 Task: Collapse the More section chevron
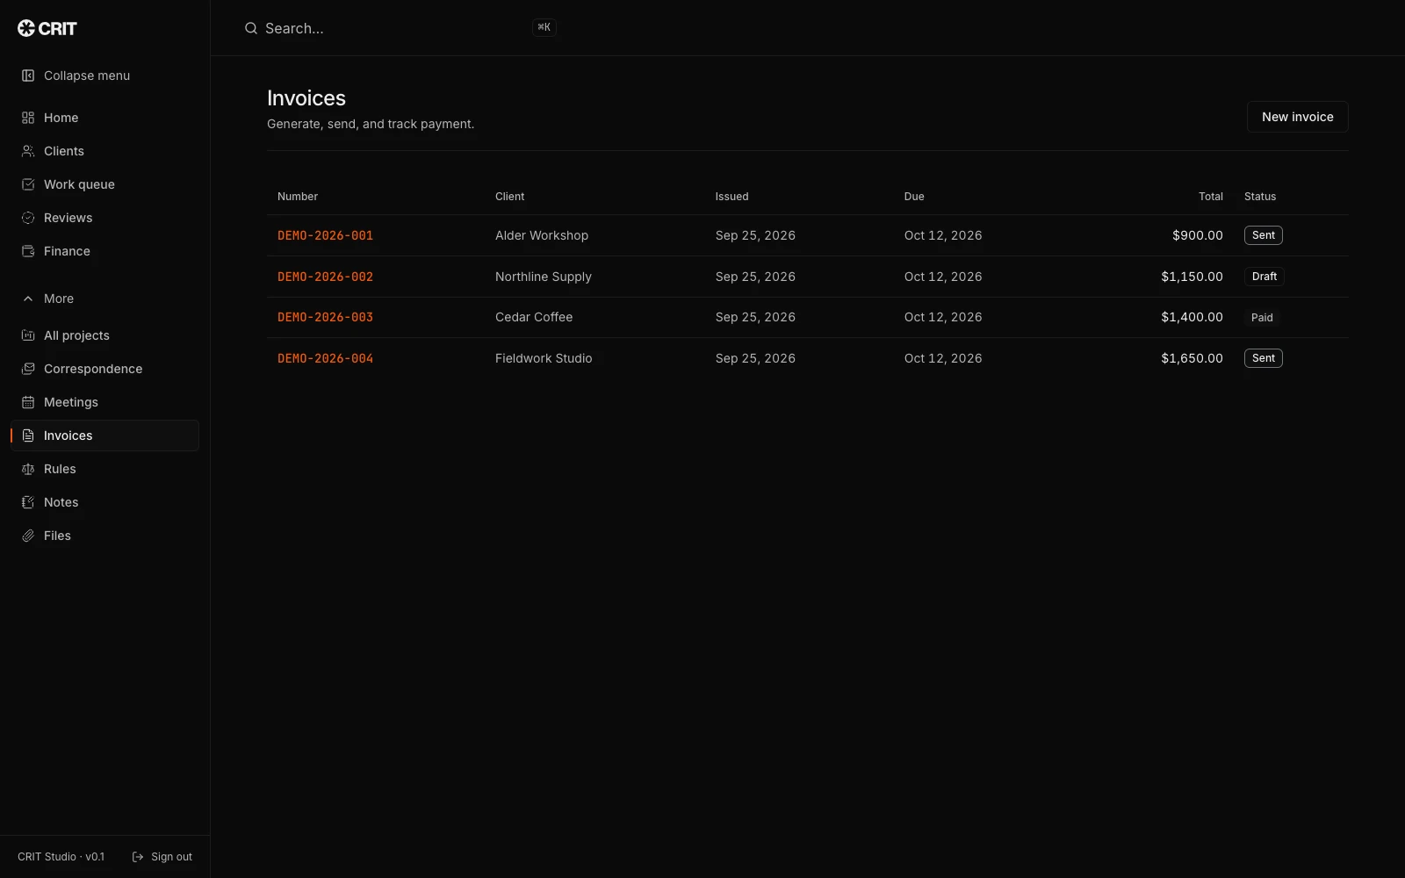[x=28, y=299]
